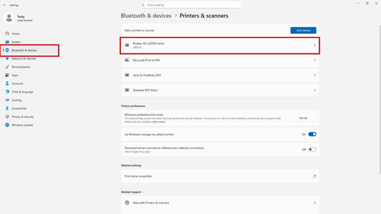Click the Accessibility figure icon

click(7, 108)
